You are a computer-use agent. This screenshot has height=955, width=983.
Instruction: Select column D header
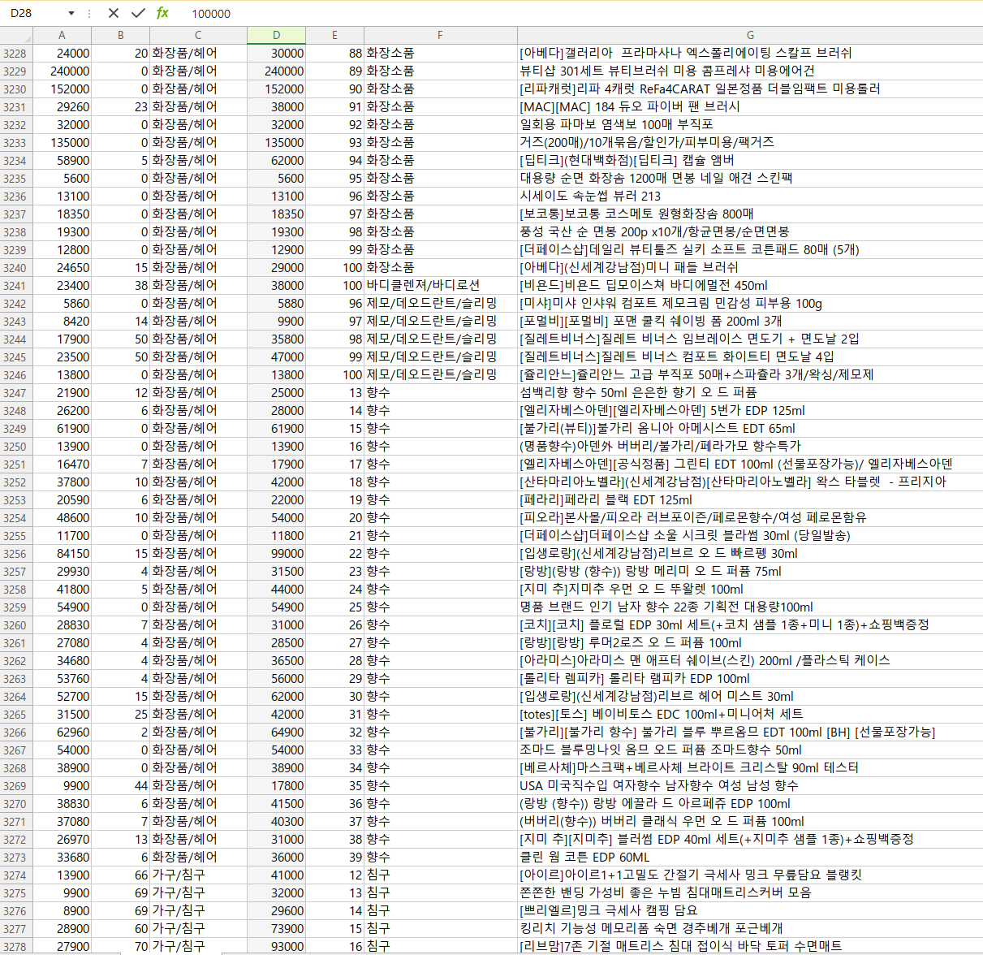276,35
